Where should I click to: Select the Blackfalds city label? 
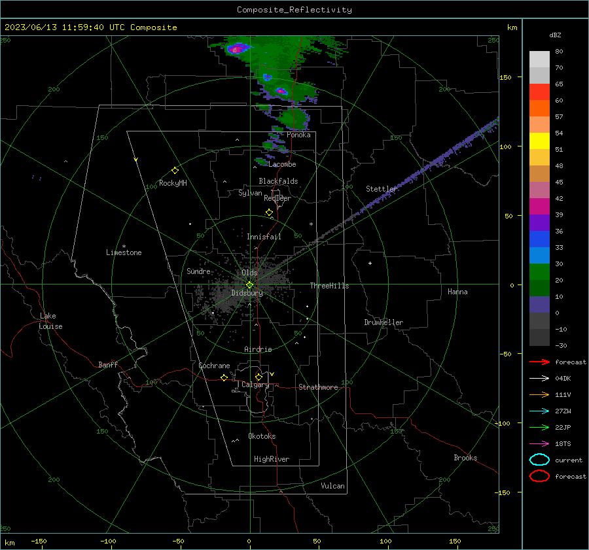point(278,181)
